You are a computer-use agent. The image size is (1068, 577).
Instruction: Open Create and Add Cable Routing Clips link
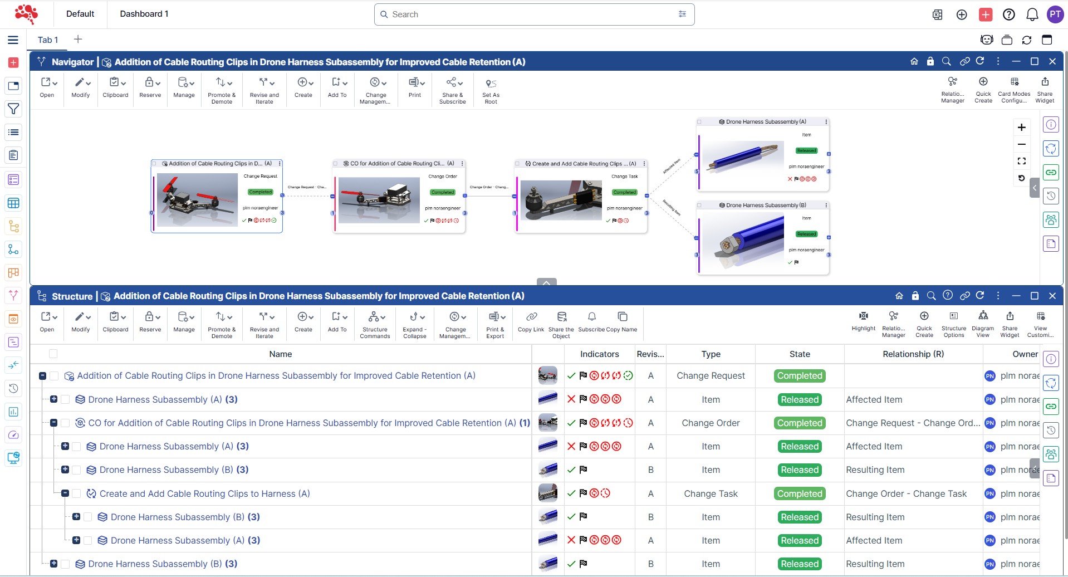click(x=204, y=494)
